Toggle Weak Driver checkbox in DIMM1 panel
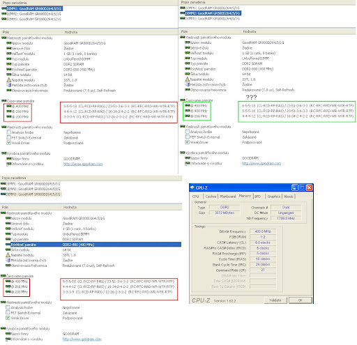 tap(9, 143)
